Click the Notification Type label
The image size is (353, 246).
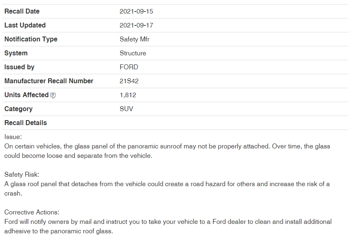(x=31, y=39)
